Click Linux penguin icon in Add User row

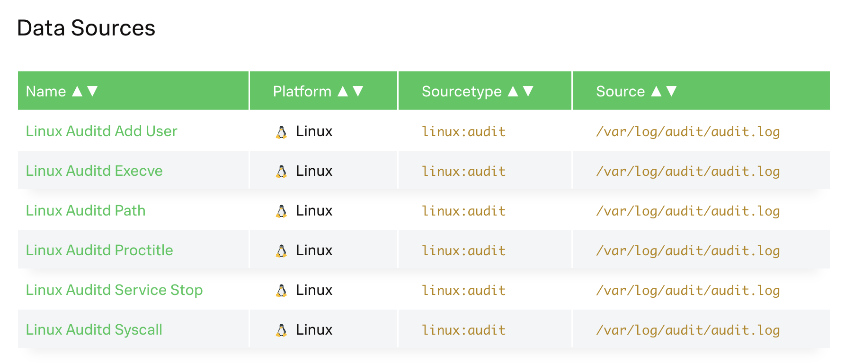pyautogui.click(x=281, y=132)
